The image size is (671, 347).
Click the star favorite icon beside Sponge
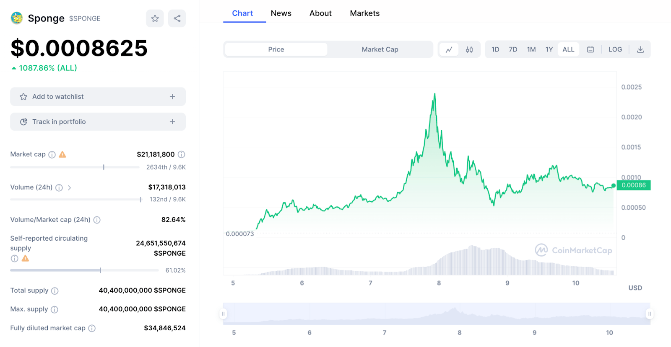(155, 18)
